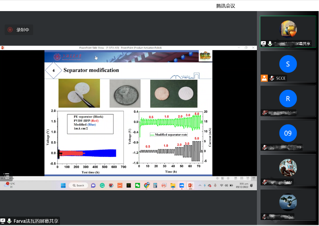Open the Calculator app in taskbar
Viewport: 319px width, 226px height.
click(155, 185)
